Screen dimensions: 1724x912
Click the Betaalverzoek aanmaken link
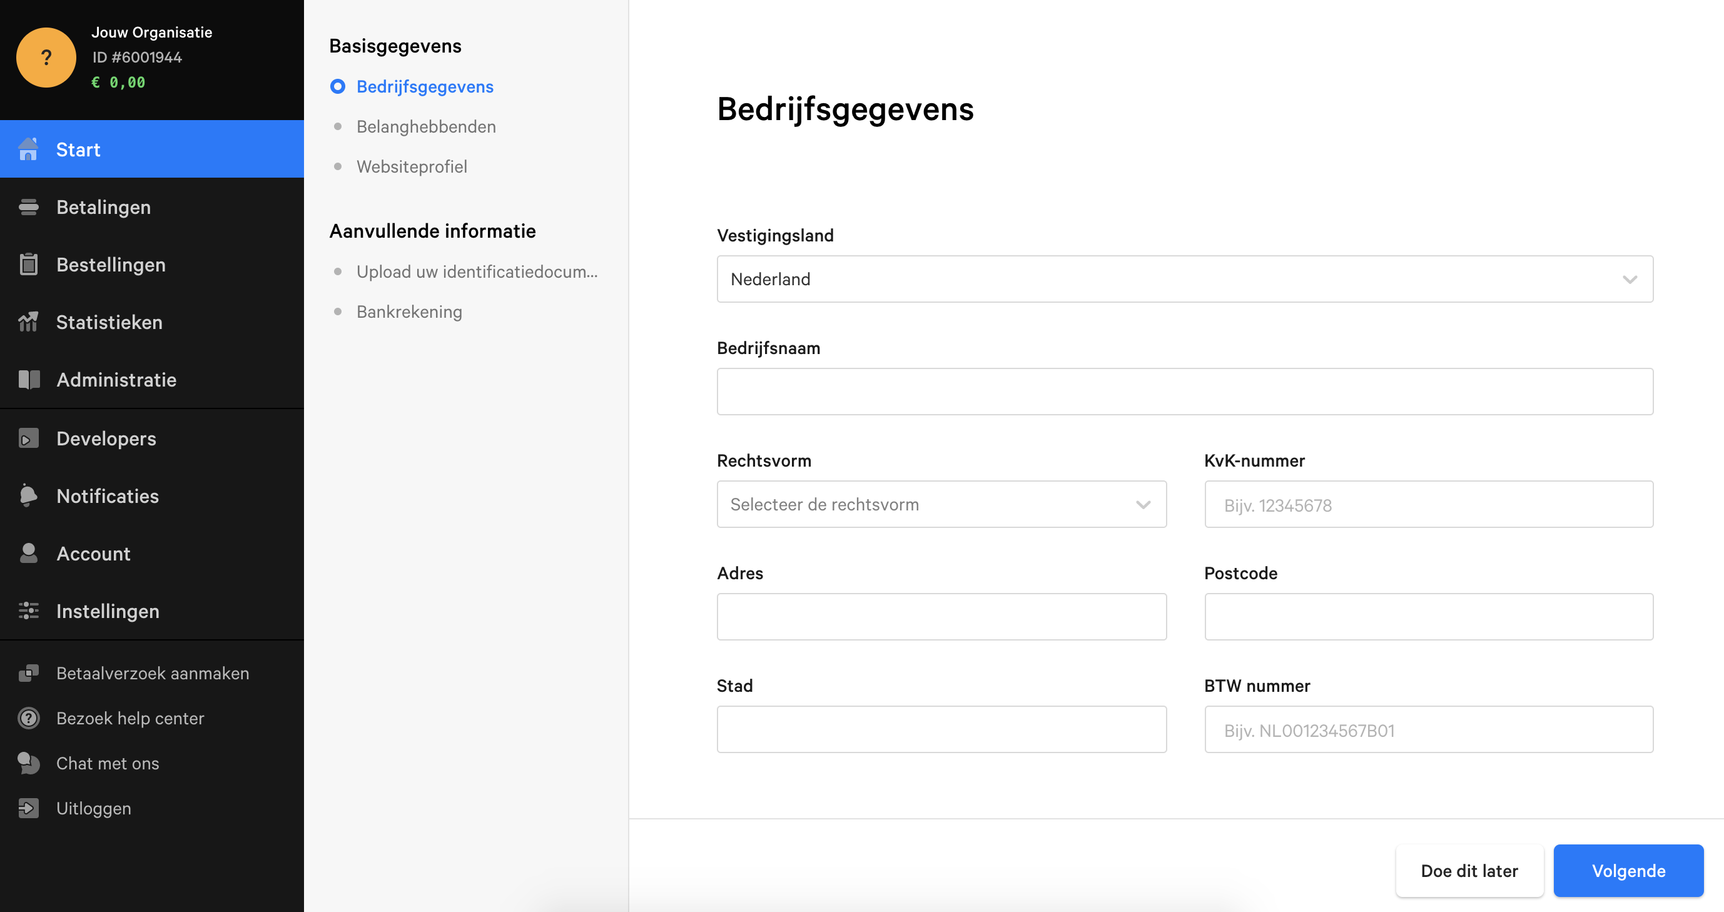tap(152, 673)
